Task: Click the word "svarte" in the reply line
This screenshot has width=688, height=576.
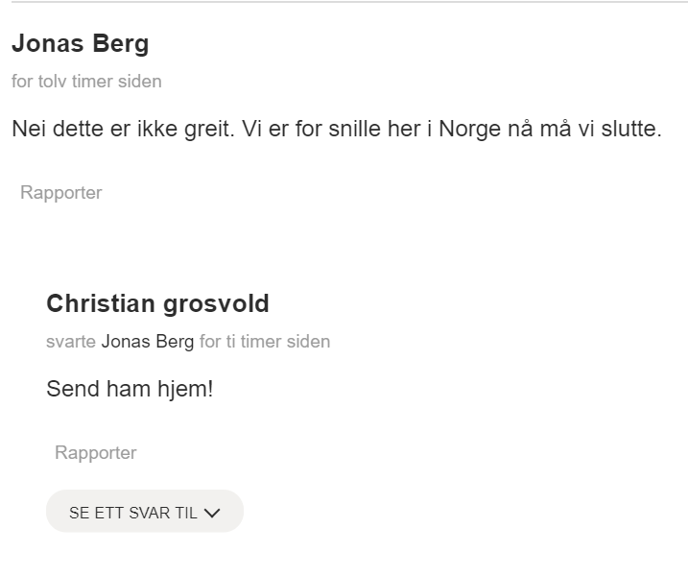Action: 71,342
